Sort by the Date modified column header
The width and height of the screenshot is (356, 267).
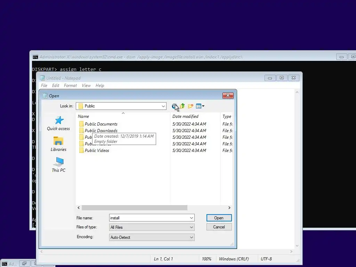tap(195, 116)
